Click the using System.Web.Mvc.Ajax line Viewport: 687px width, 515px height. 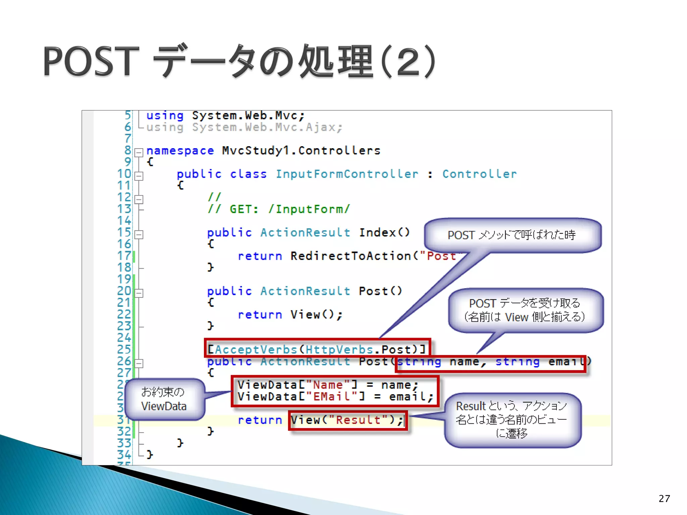coord(245,127)
